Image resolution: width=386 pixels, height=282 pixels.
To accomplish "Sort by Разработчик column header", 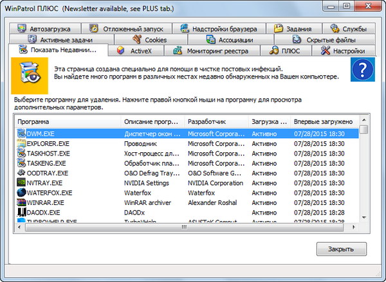I will pos(216,121).
